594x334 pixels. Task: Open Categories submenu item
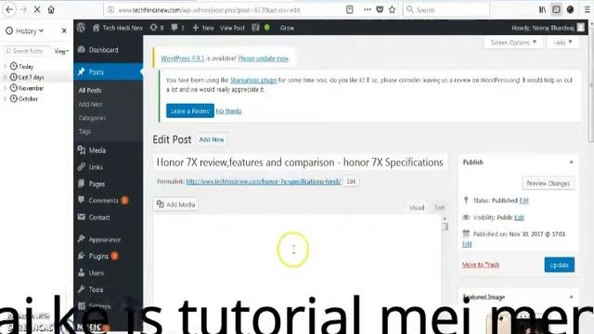tap(92, 118)
